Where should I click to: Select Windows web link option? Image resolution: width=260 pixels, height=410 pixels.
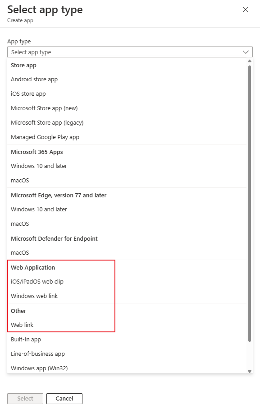click(x=35, y=296)
